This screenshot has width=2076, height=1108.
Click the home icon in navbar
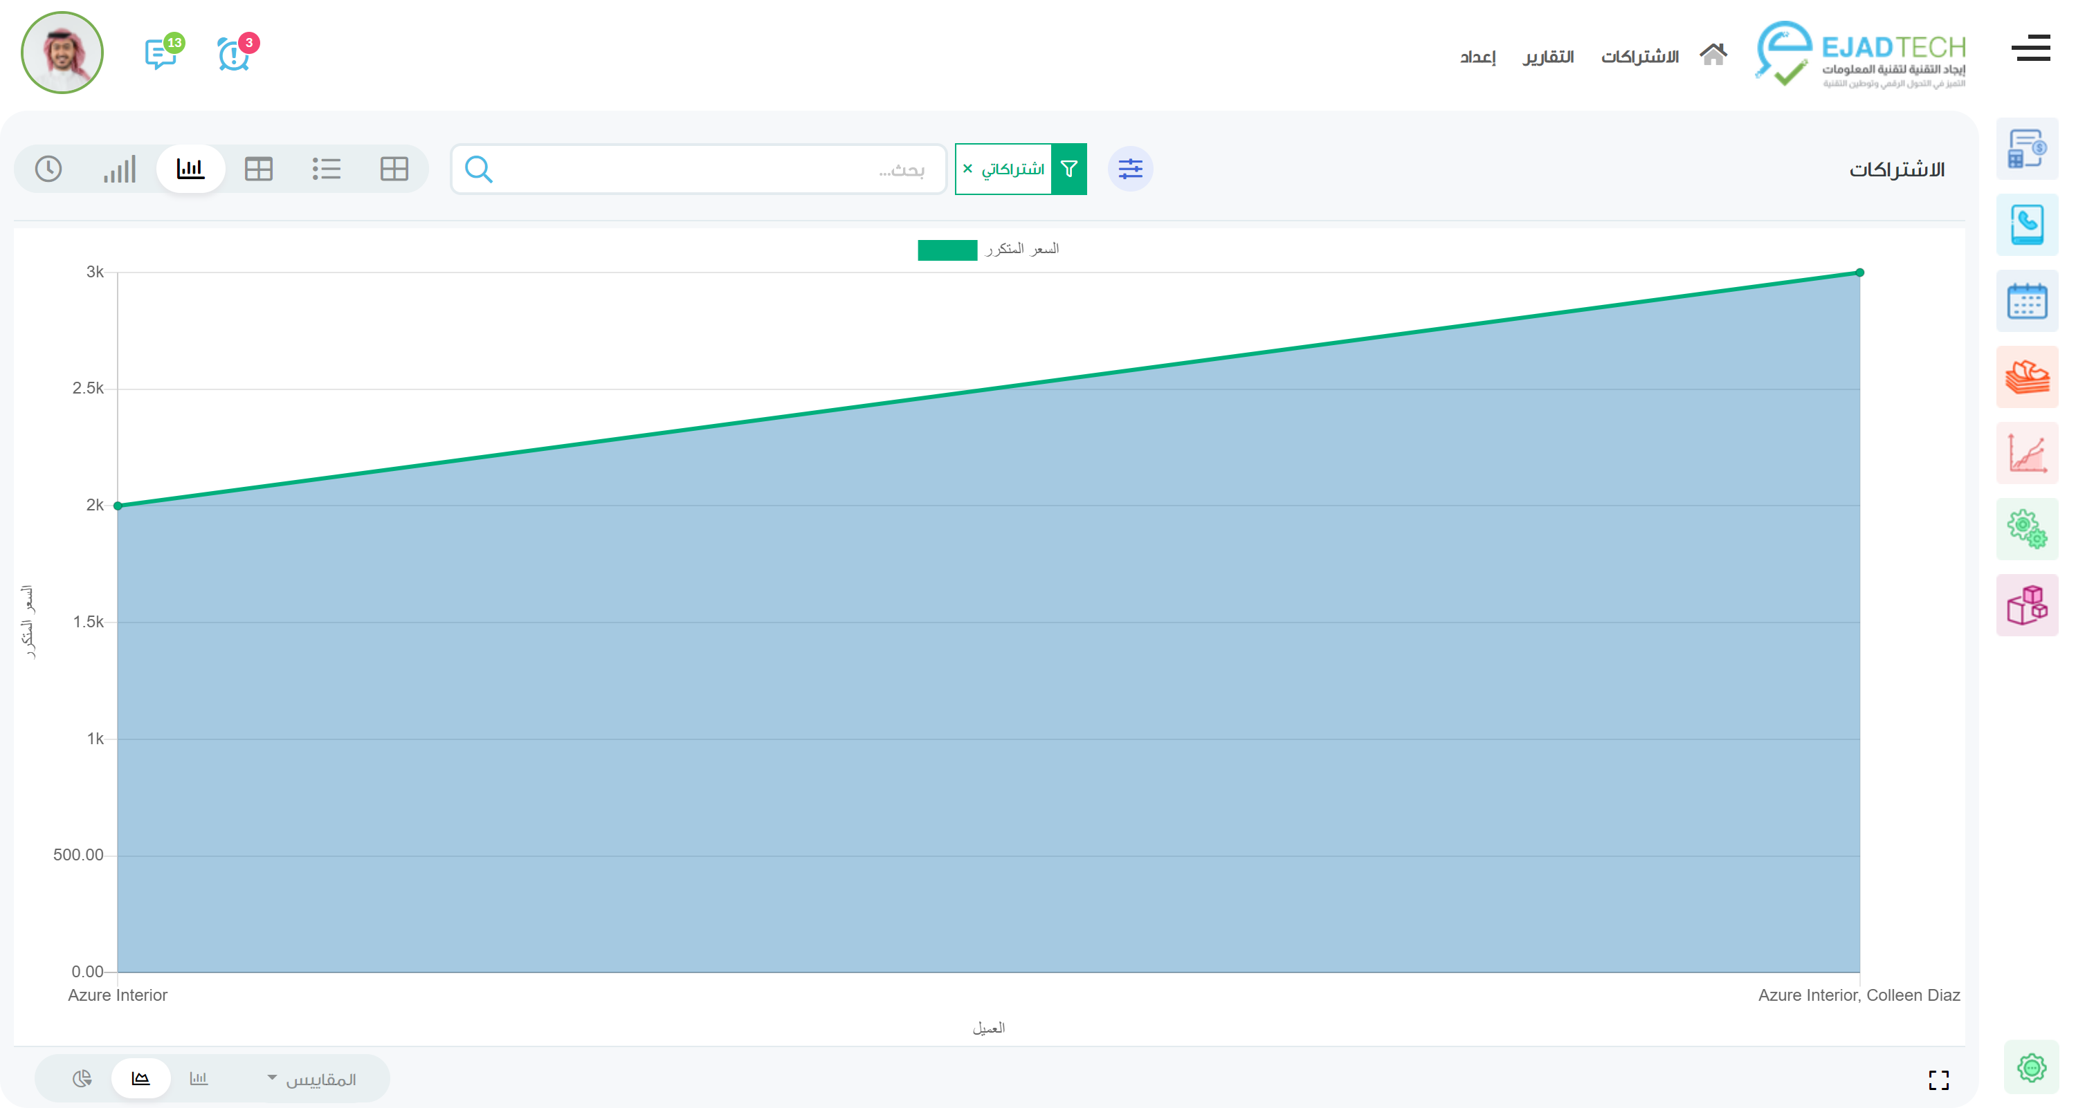click(1713, 55)
